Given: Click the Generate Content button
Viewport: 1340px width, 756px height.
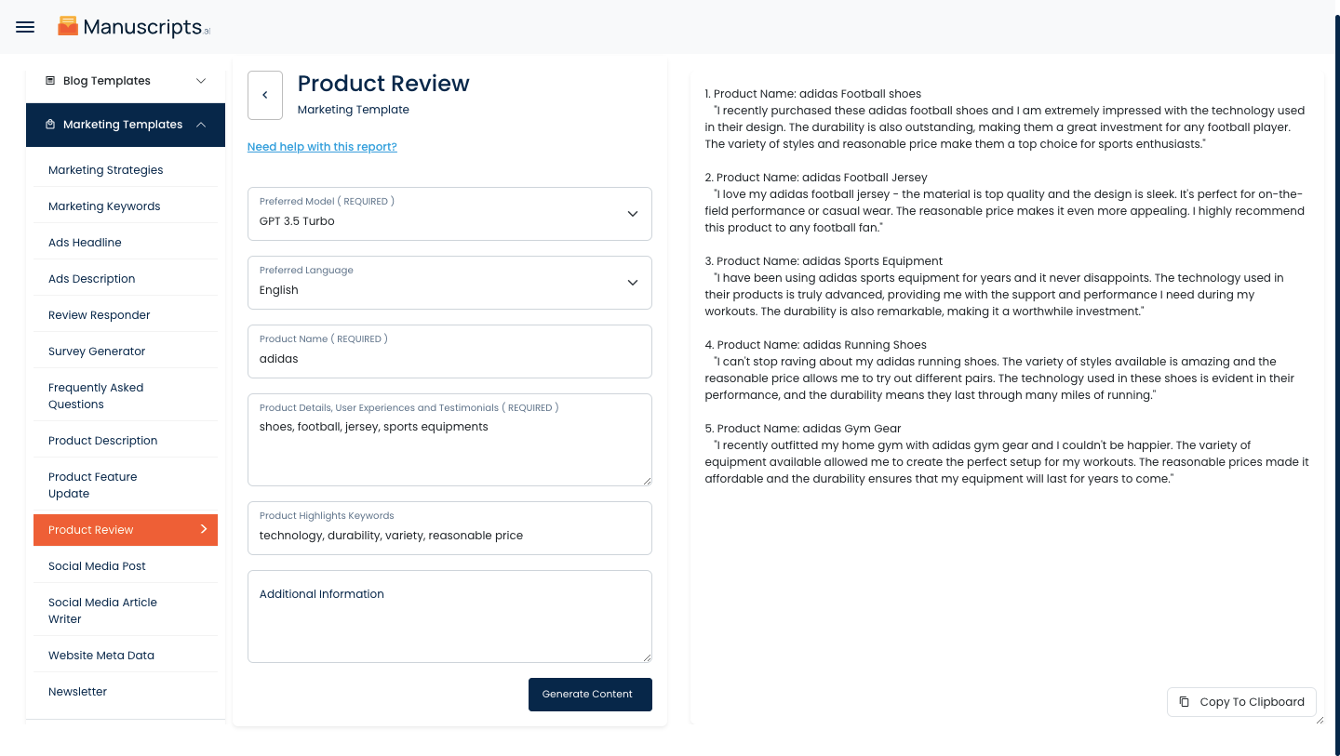Looking at the screenshot, I should [x=590, y=695].
